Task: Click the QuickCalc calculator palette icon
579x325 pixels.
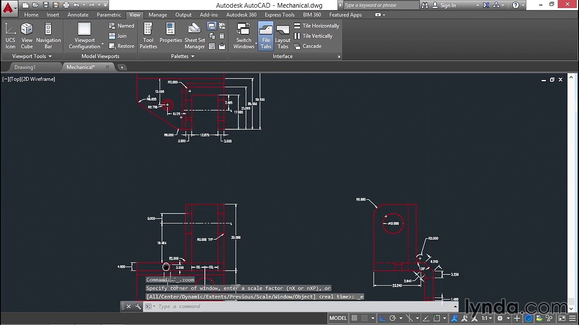Action: (x=222, y=36)
